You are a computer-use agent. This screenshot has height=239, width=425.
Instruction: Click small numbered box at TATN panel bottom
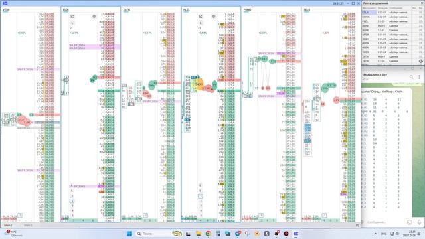click(x=145, y=215)
